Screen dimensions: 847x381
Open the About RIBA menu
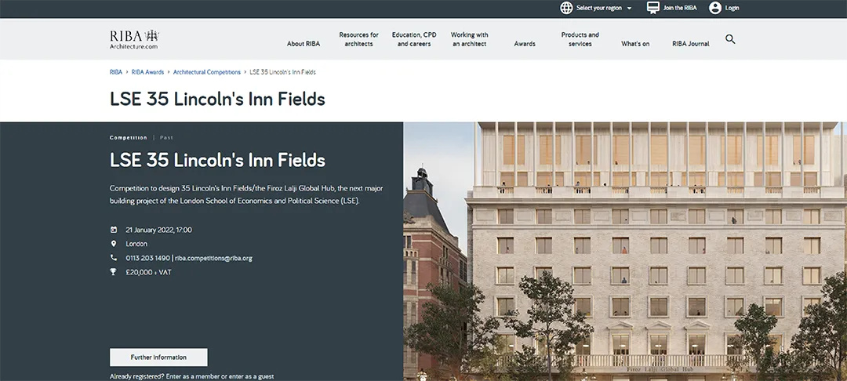(x=303, y=44)
